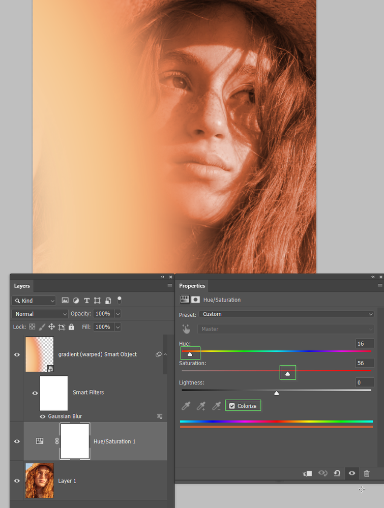
Task: Open the Opacity value dropdown arrow
Action: click(118, 314)
